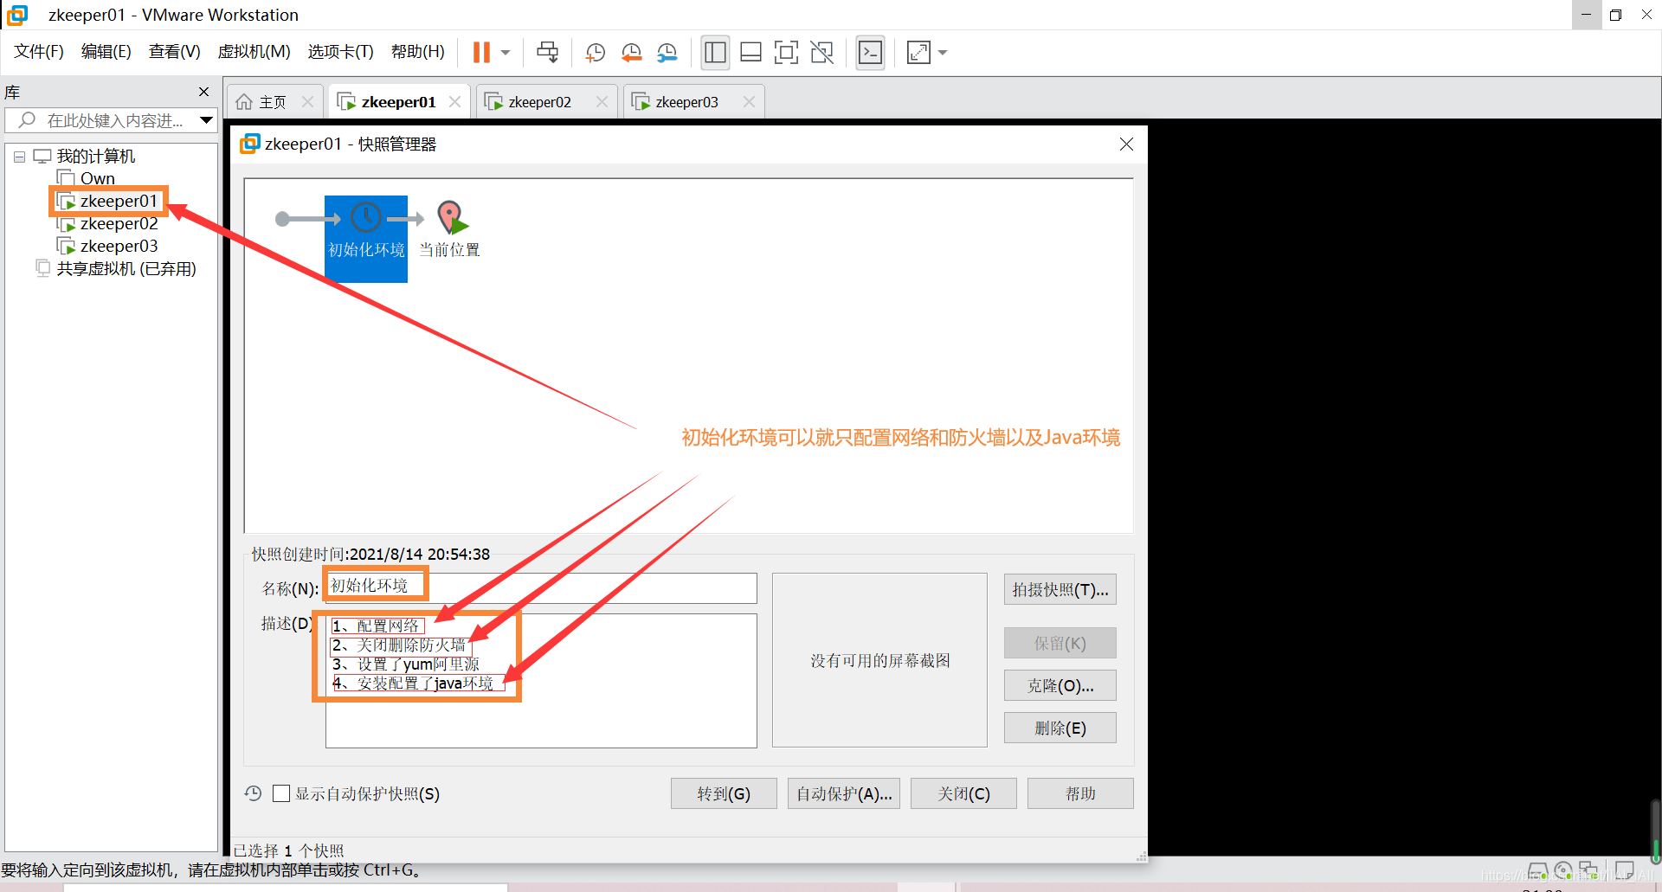The width and height of the screenshot is (1662, 892).
Task: Click the 拍摄快照(T)... button
Action: pos(1060,589)
